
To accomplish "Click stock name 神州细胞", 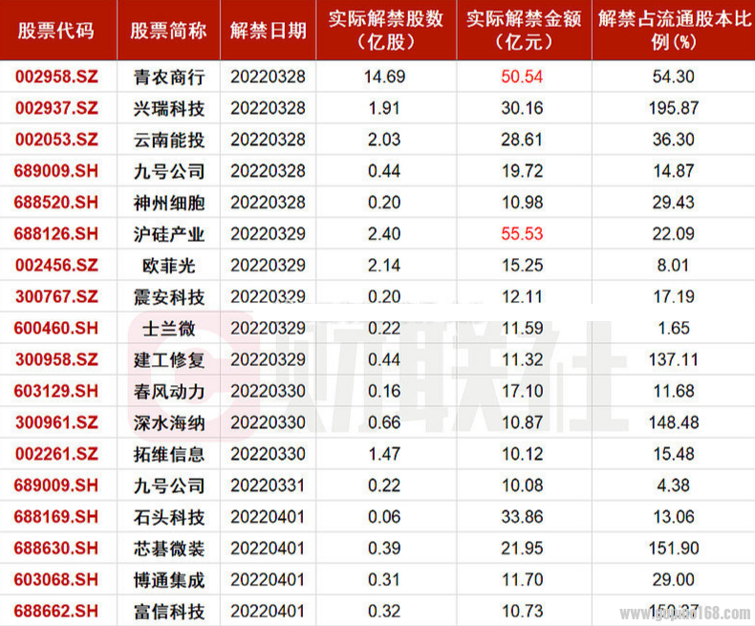I will coord(169,203).
